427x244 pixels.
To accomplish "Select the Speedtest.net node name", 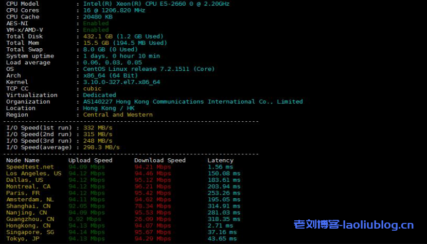I will (x=30, y=167).
